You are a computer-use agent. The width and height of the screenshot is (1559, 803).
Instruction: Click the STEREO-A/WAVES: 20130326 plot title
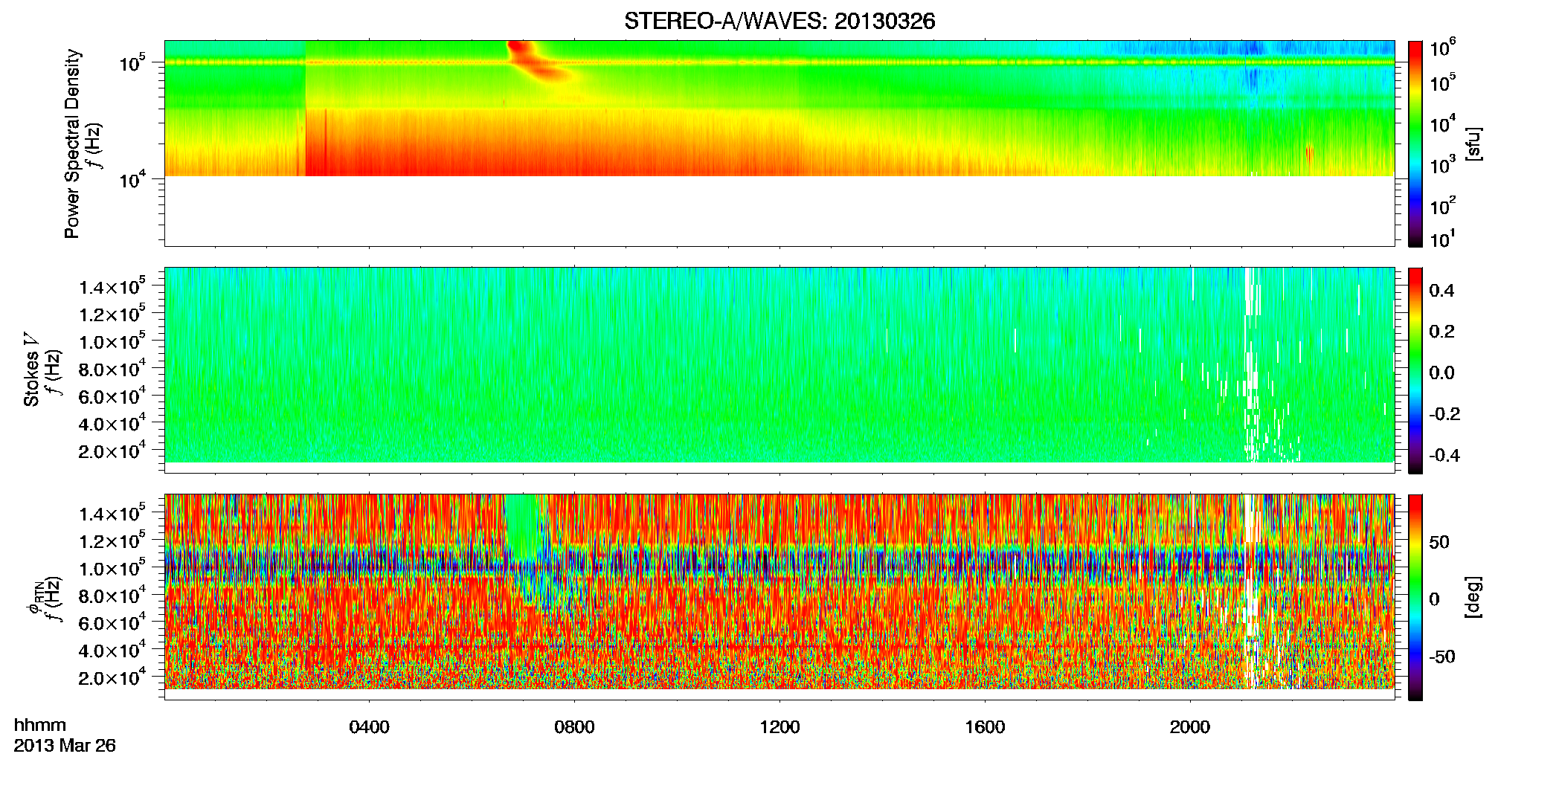coord(779,21)
